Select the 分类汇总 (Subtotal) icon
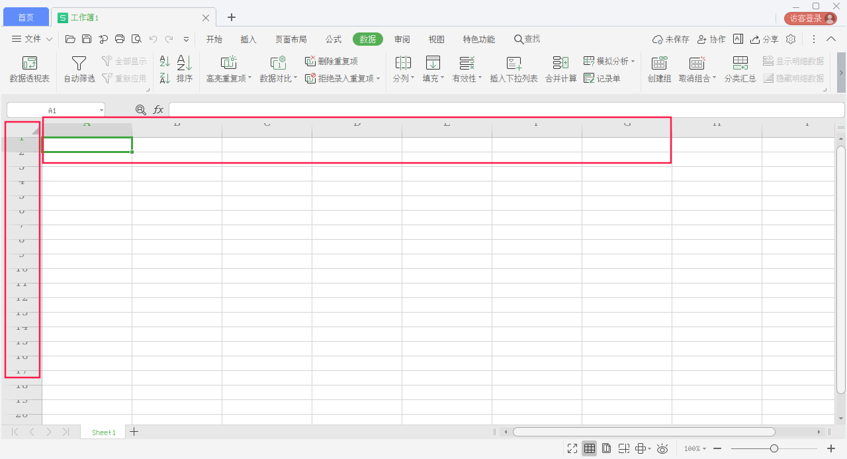This screenshot has height=459, width=847. click(x=740, y=68)
